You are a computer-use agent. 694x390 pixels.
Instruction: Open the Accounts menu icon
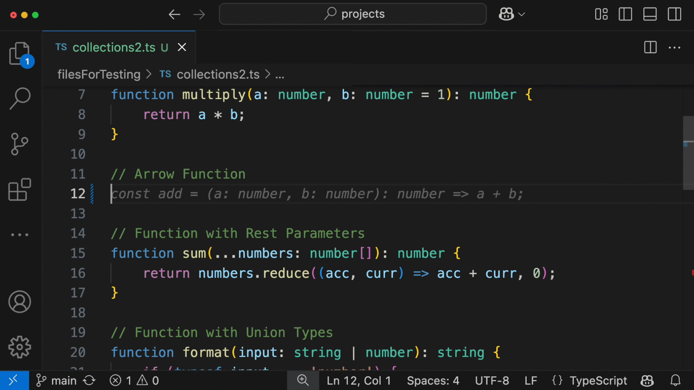(20, 302)
